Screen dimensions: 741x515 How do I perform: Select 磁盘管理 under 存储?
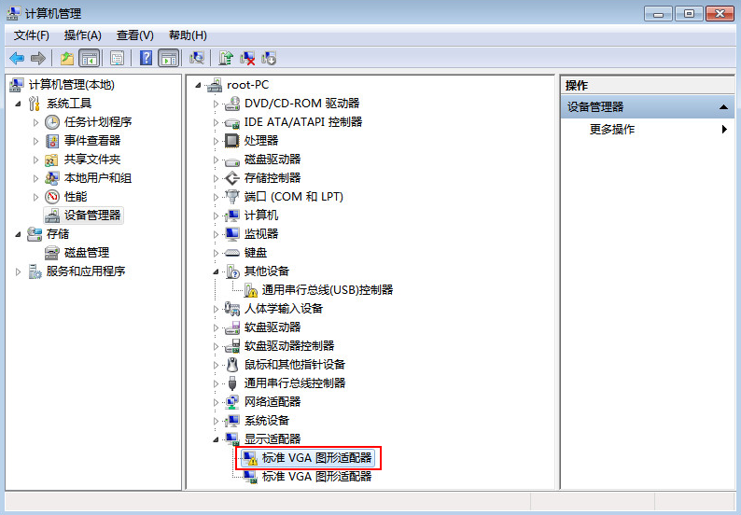coord(87,253)
